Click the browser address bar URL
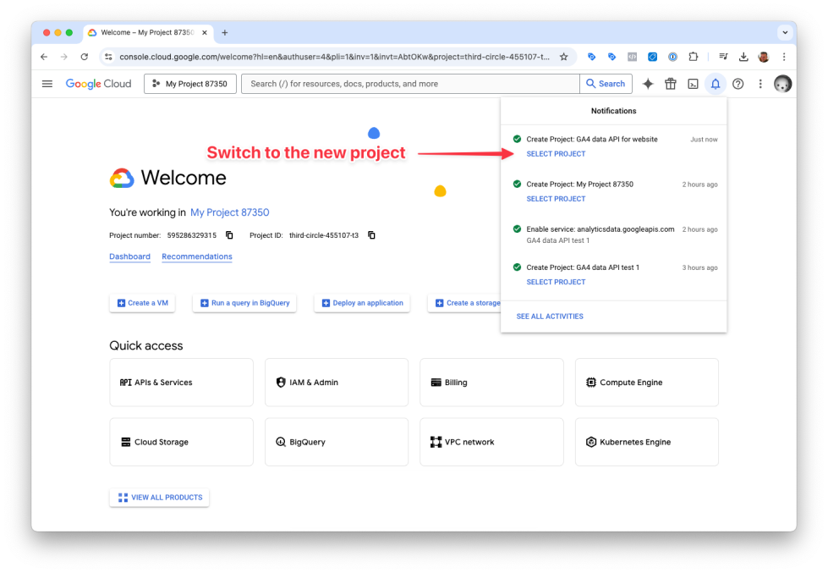 (334, 57)
